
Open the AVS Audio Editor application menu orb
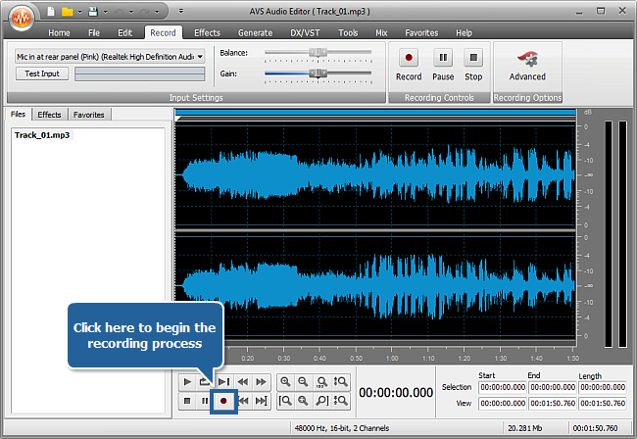tap(22, 18)
